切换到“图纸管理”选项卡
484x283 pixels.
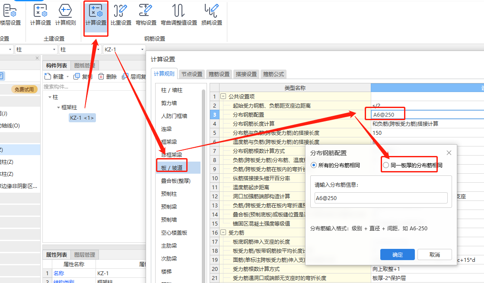85,65
